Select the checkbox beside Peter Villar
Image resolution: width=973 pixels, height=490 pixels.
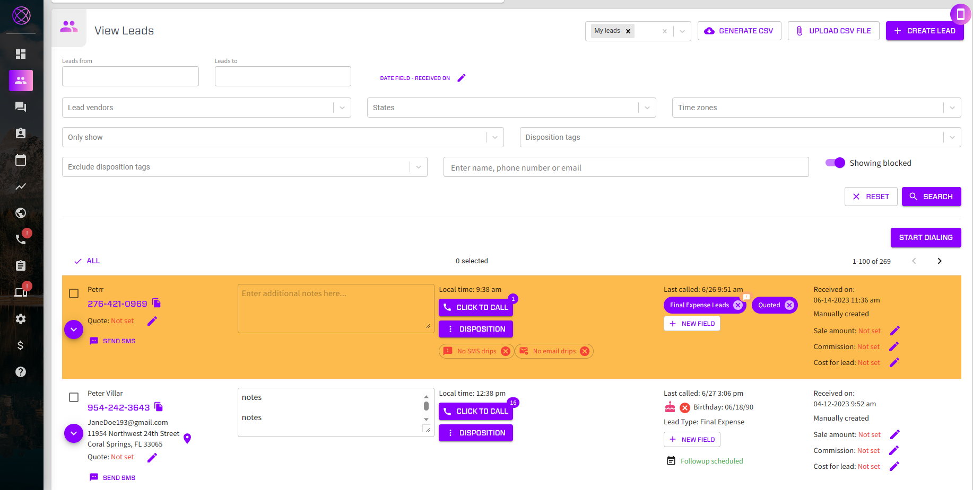74,397
